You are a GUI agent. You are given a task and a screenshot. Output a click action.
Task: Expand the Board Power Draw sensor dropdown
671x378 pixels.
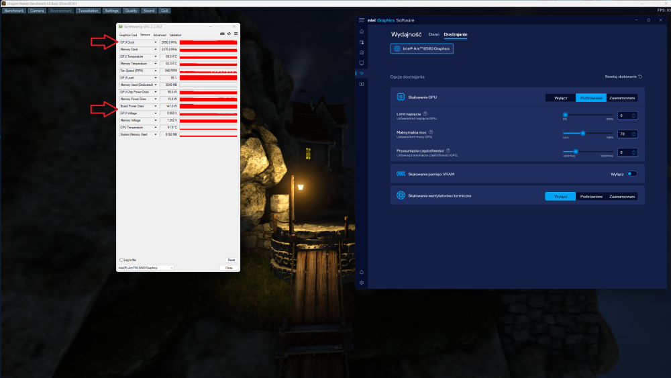(156, 106)
